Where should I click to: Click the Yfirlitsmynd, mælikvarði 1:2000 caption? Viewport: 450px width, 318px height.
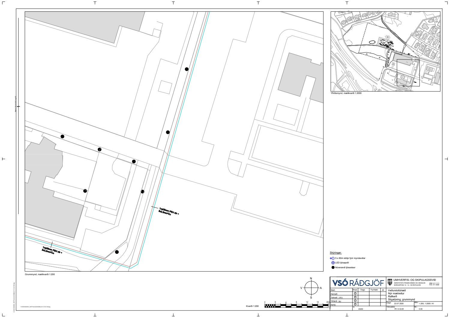pos(346,93)
